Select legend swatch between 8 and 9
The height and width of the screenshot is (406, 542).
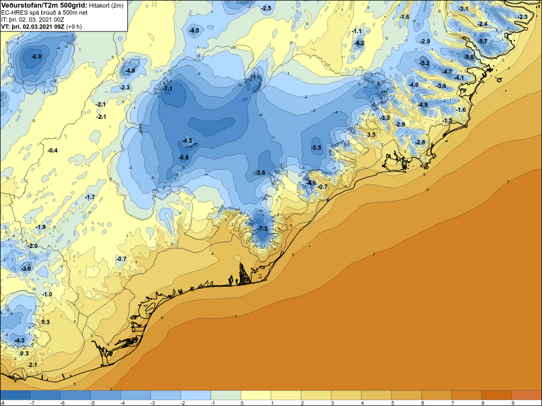click(x=496, y=395)
